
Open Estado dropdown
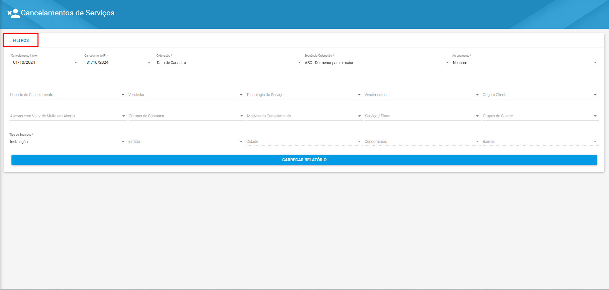[186, 142]
